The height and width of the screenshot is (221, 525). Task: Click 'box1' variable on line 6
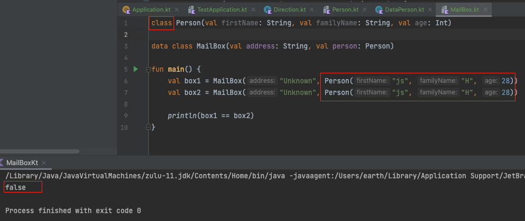(192, 81)
